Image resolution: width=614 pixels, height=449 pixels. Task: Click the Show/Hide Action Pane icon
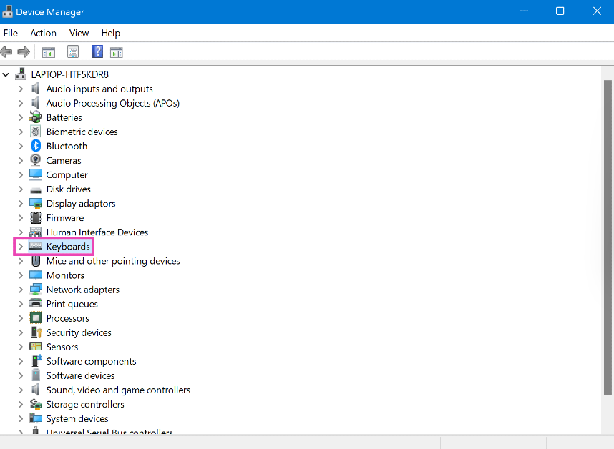[x=117, y=51]
